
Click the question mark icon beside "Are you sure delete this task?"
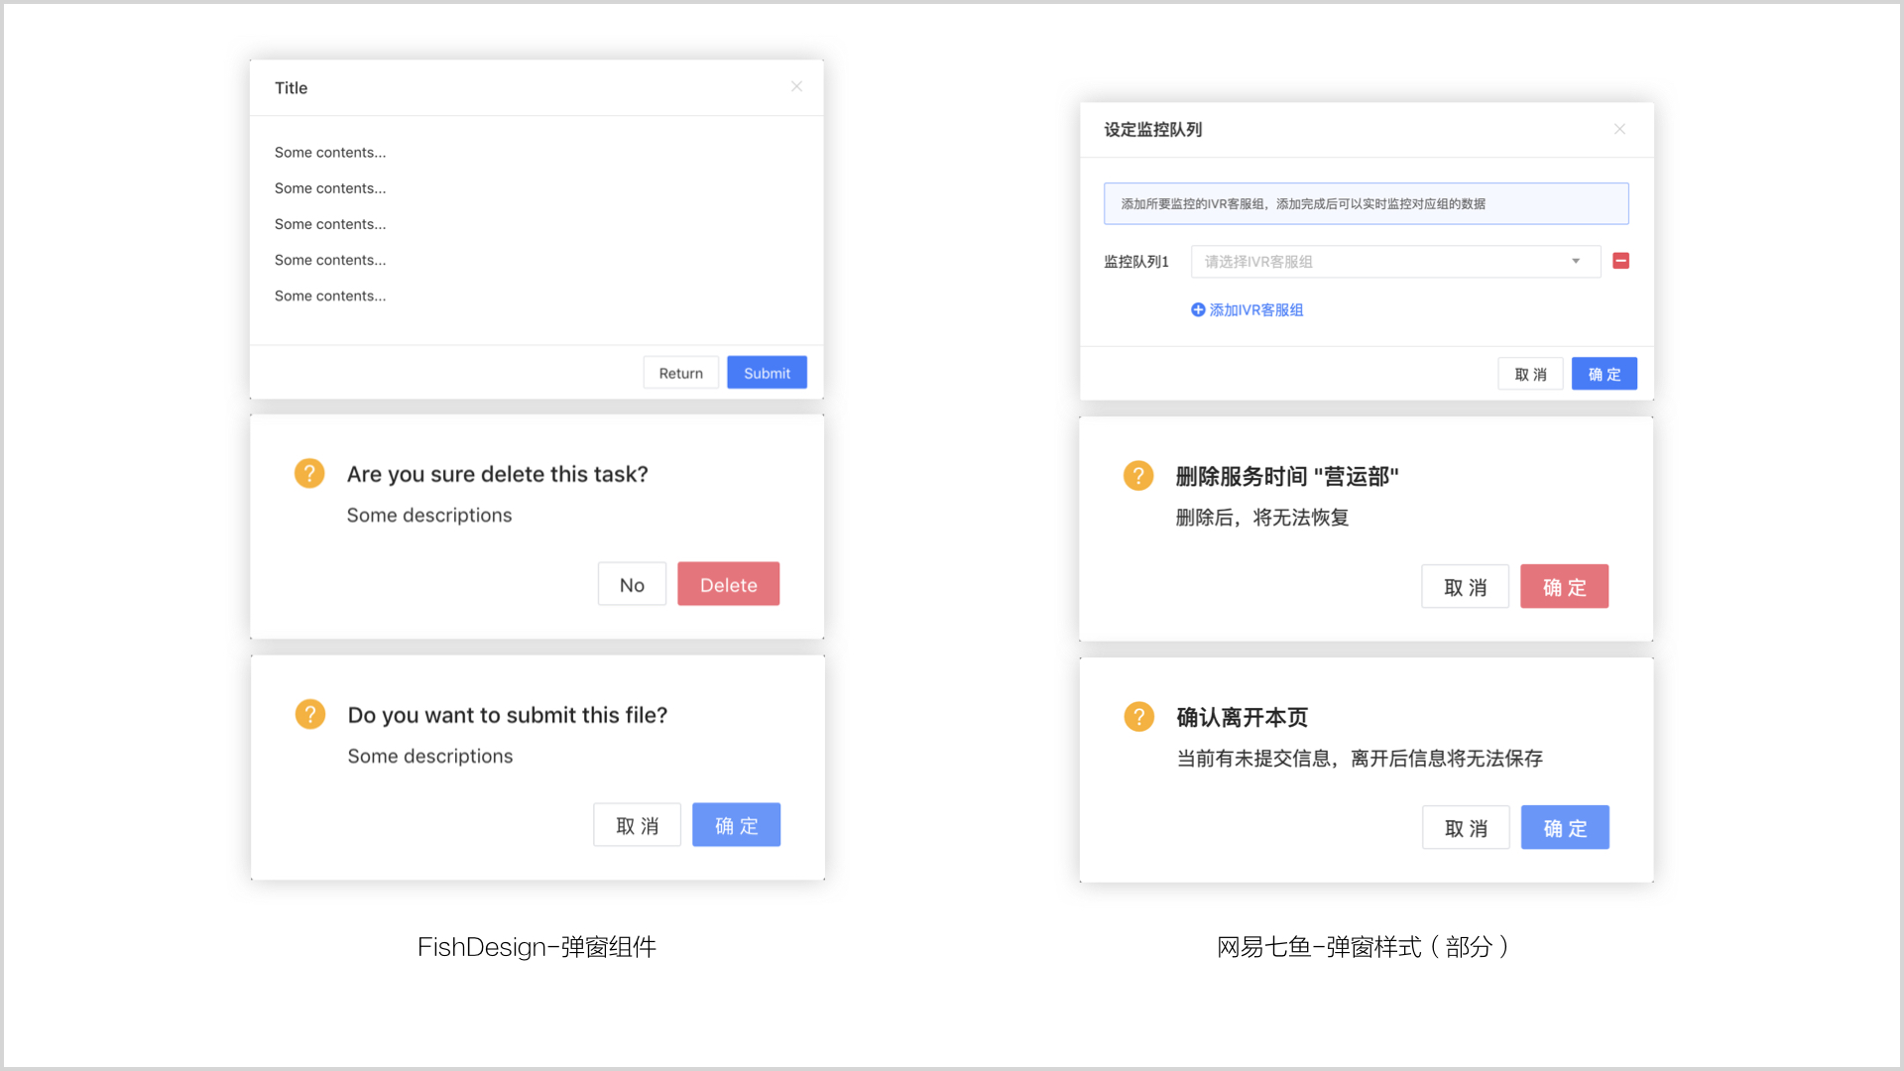[309, 473]
